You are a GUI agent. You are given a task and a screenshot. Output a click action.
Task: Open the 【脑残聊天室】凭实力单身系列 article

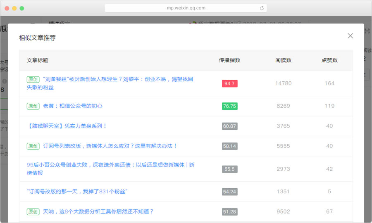click(x=67, y=126)
